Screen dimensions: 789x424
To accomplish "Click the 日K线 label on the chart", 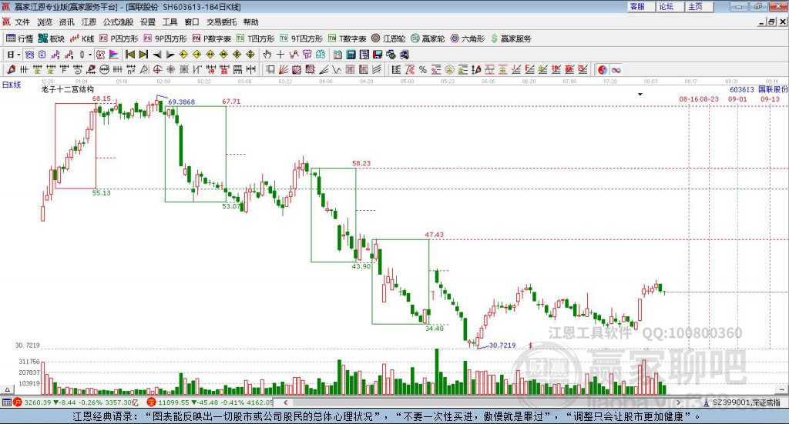I will point(12,85).
